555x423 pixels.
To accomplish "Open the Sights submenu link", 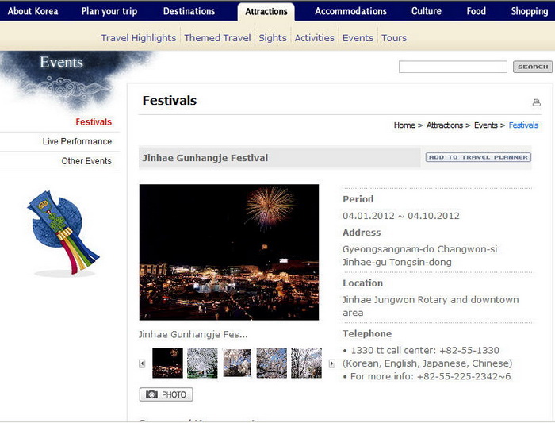I will coord(273,38).
